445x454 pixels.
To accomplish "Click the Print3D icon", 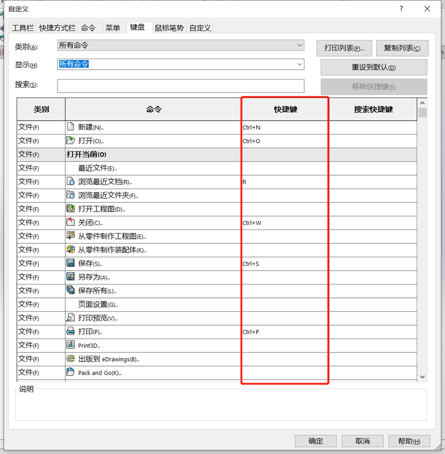I will pos(70,345).
